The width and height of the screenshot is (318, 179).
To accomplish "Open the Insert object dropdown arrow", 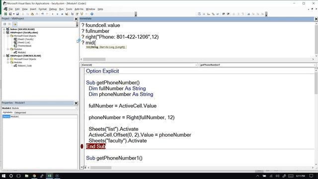I will click(x=13, y=14).
